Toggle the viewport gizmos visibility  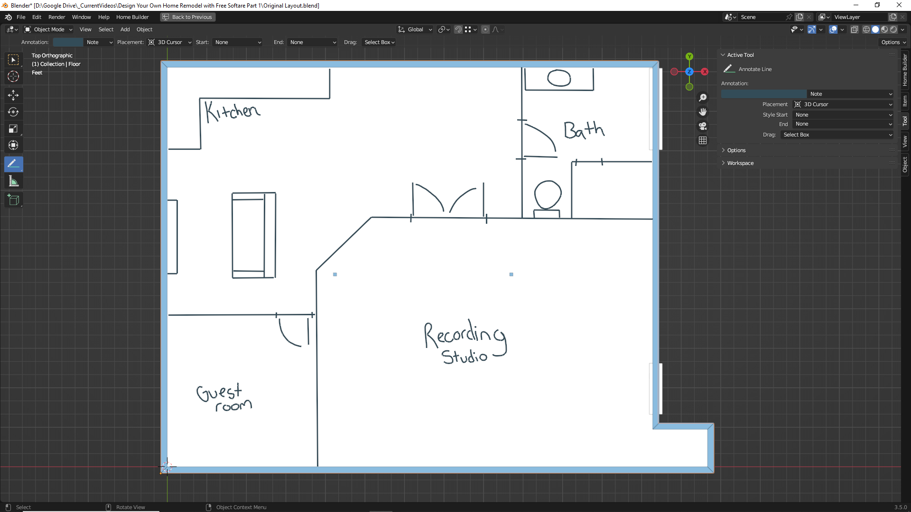(812, 29)
